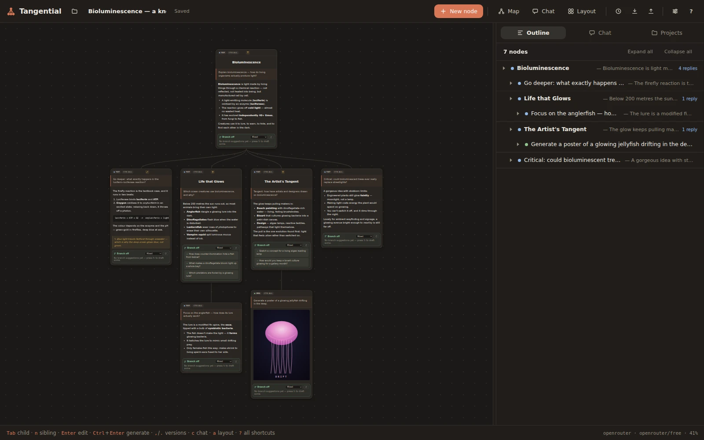
Task: Click suggestion 'Sketch a concept for a living algae reading lamp'
Action: [x=282, y=252]
